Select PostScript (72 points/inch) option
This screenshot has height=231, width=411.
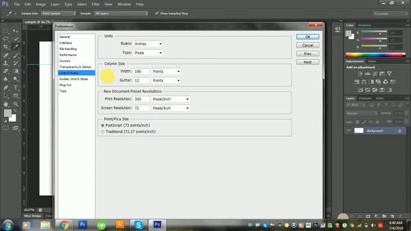126,126
